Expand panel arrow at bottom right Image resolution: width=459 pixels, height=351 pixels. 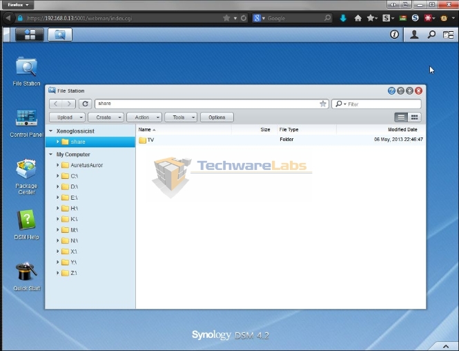(x=445, y=347)
